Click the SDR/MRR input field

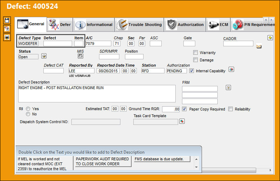pos(109,56)
